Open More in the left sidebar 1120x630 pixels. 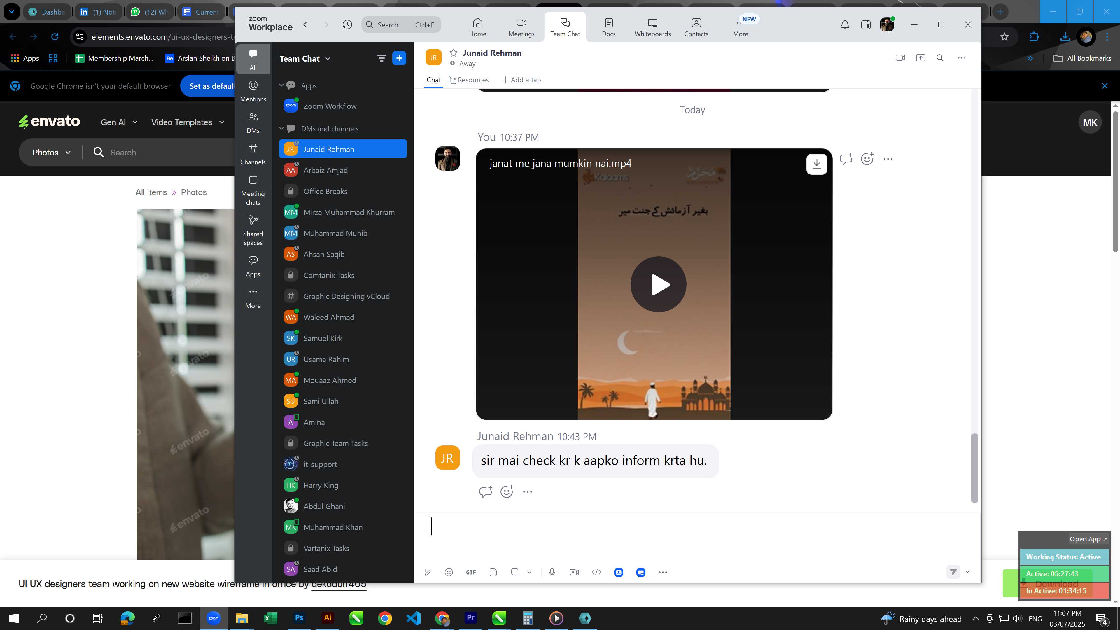[x=253, y=298]
